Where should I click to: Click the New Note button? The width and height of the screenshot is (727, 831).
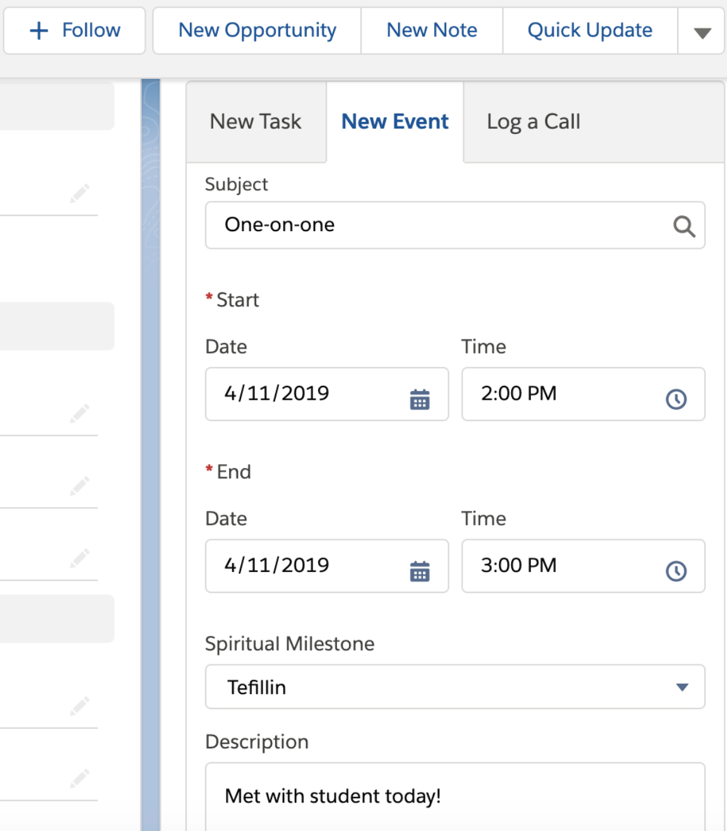pos(432,30)
